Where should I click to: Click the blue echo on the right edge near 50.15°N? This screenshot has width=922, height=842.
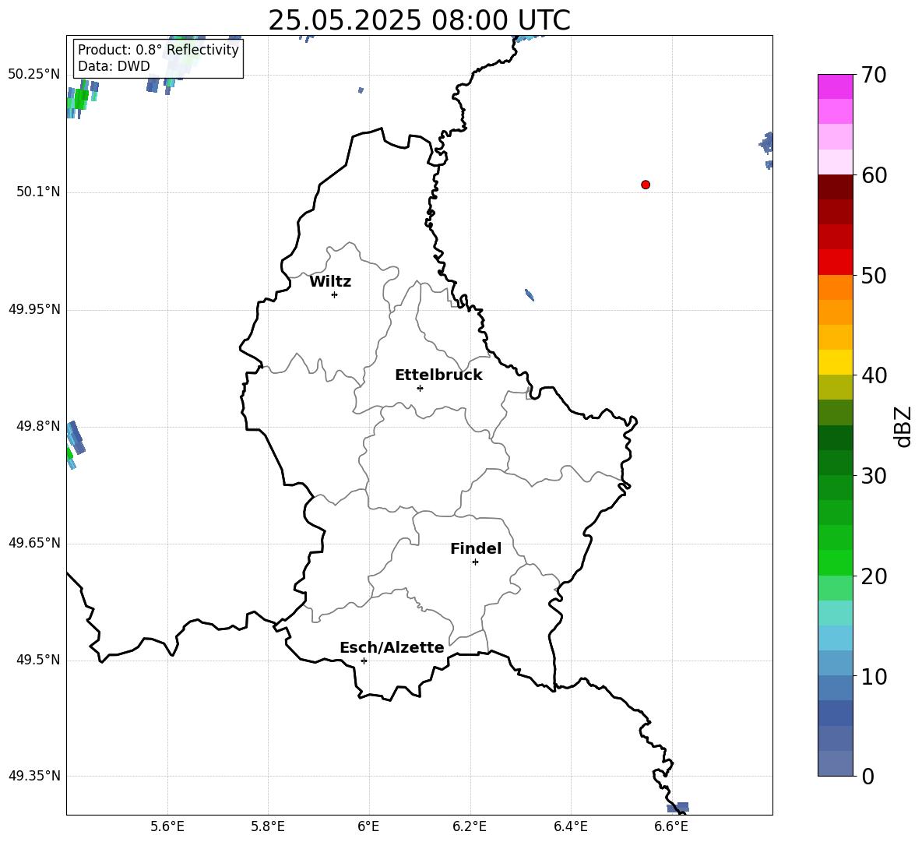click(x=767, y=143)
